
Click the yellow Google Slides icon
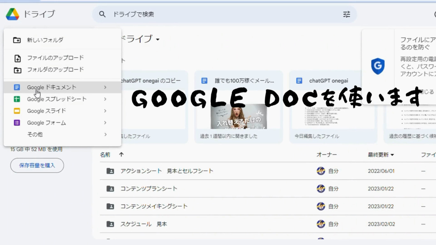17,111
